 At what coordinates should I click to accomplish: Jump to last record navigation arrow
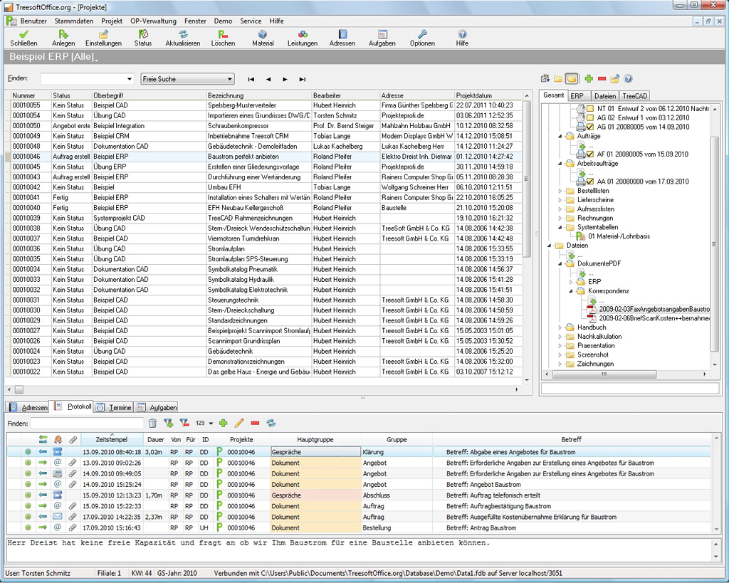(x=303, y=80)
